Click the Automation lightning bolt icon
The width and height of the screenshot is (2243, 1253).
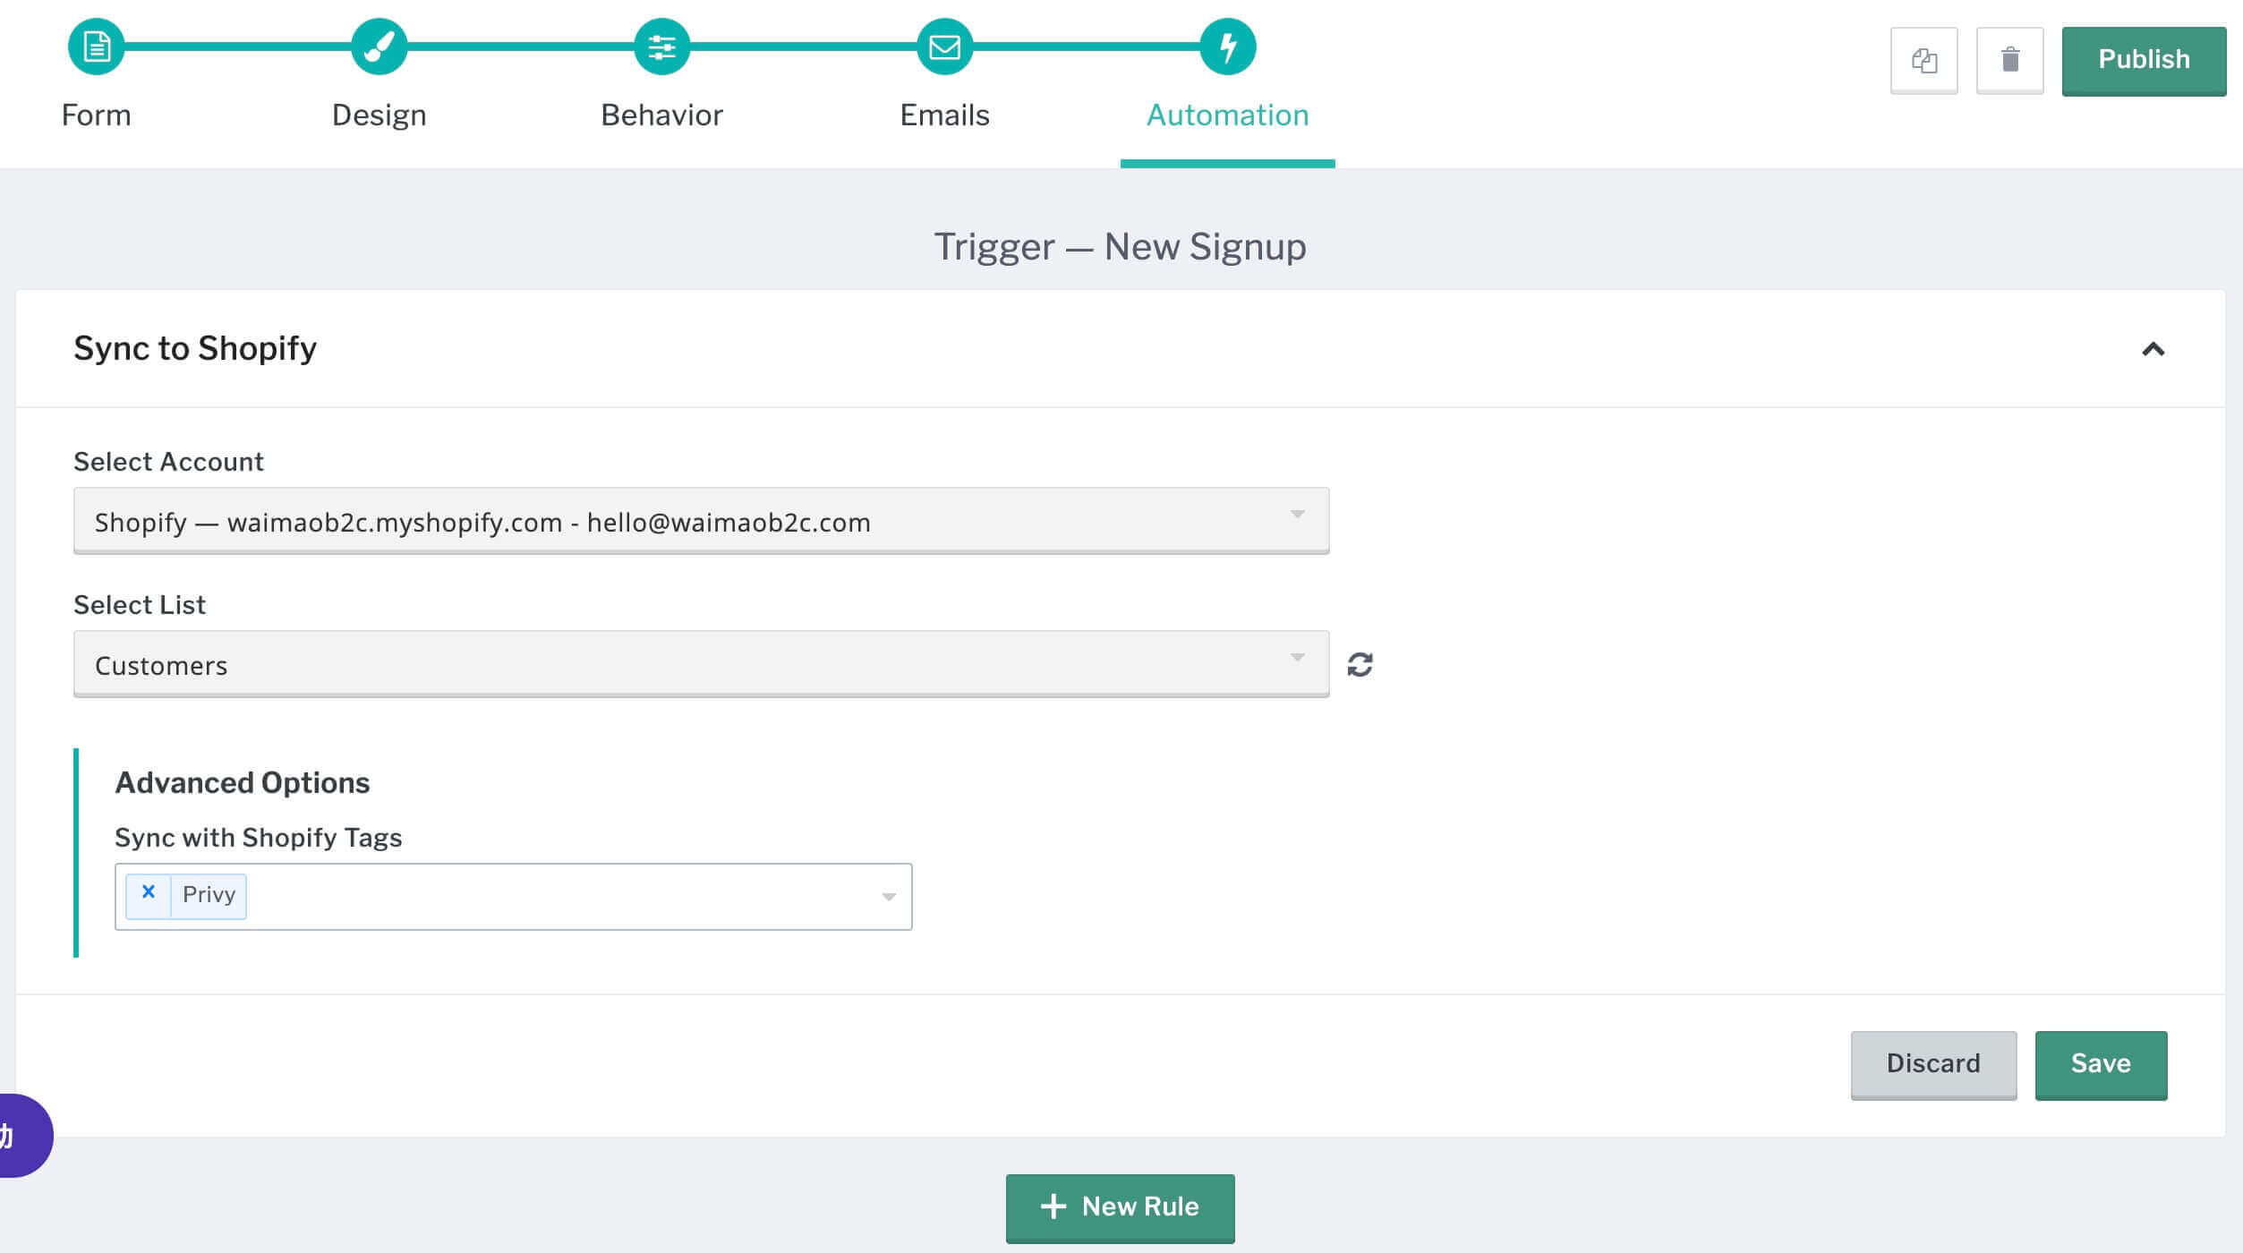(x=1227, y=47)
